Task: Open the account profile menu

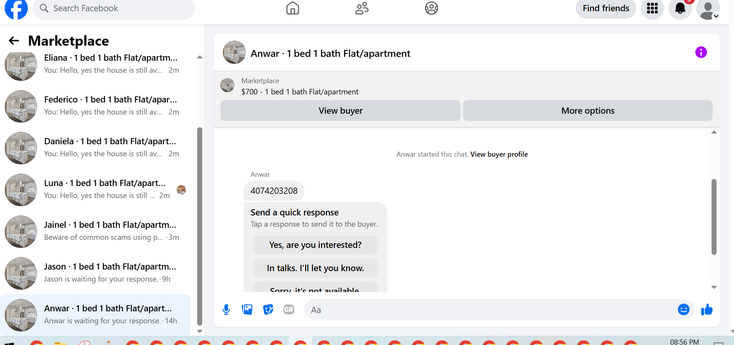Action: (x=708, y=9)
